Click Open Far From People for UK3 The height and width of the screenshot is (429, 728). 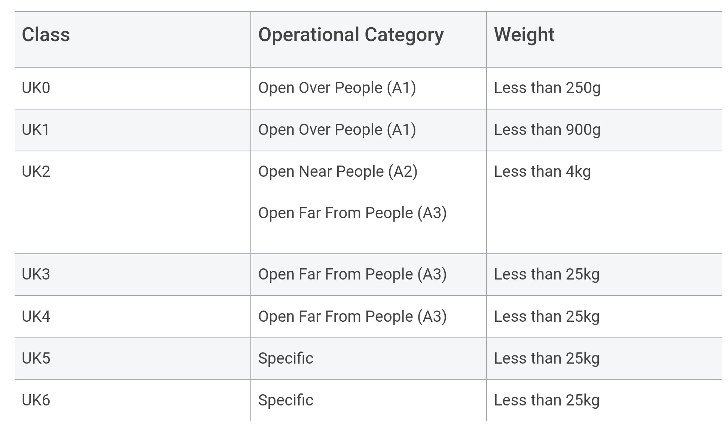[x=352, y=275]
